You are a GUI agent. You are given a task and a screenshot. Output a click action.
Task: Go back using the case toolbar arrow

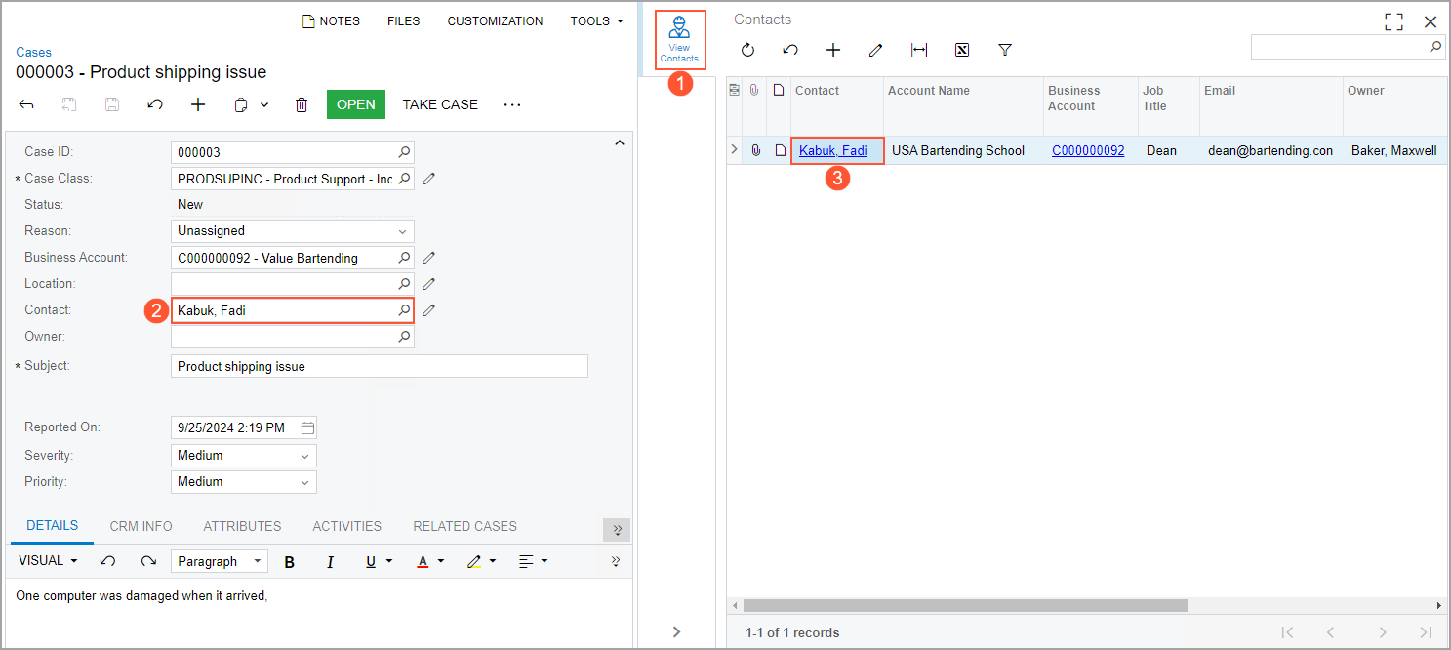point(26,104)
